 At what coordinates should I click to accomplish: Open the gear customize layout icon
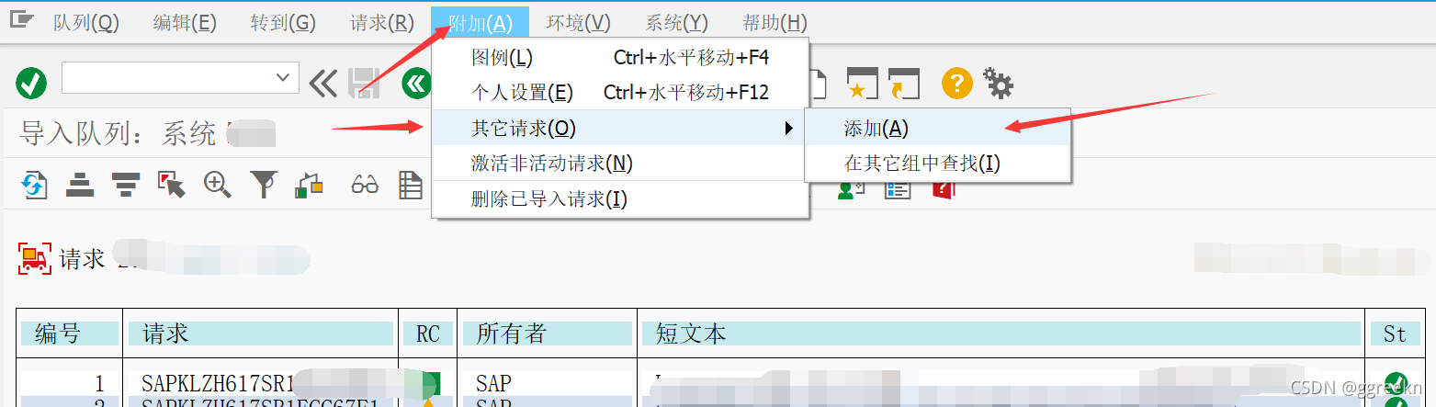tap(999, 84)
